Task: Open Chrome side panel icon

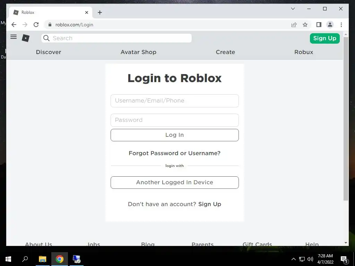Action: [319, 25]
